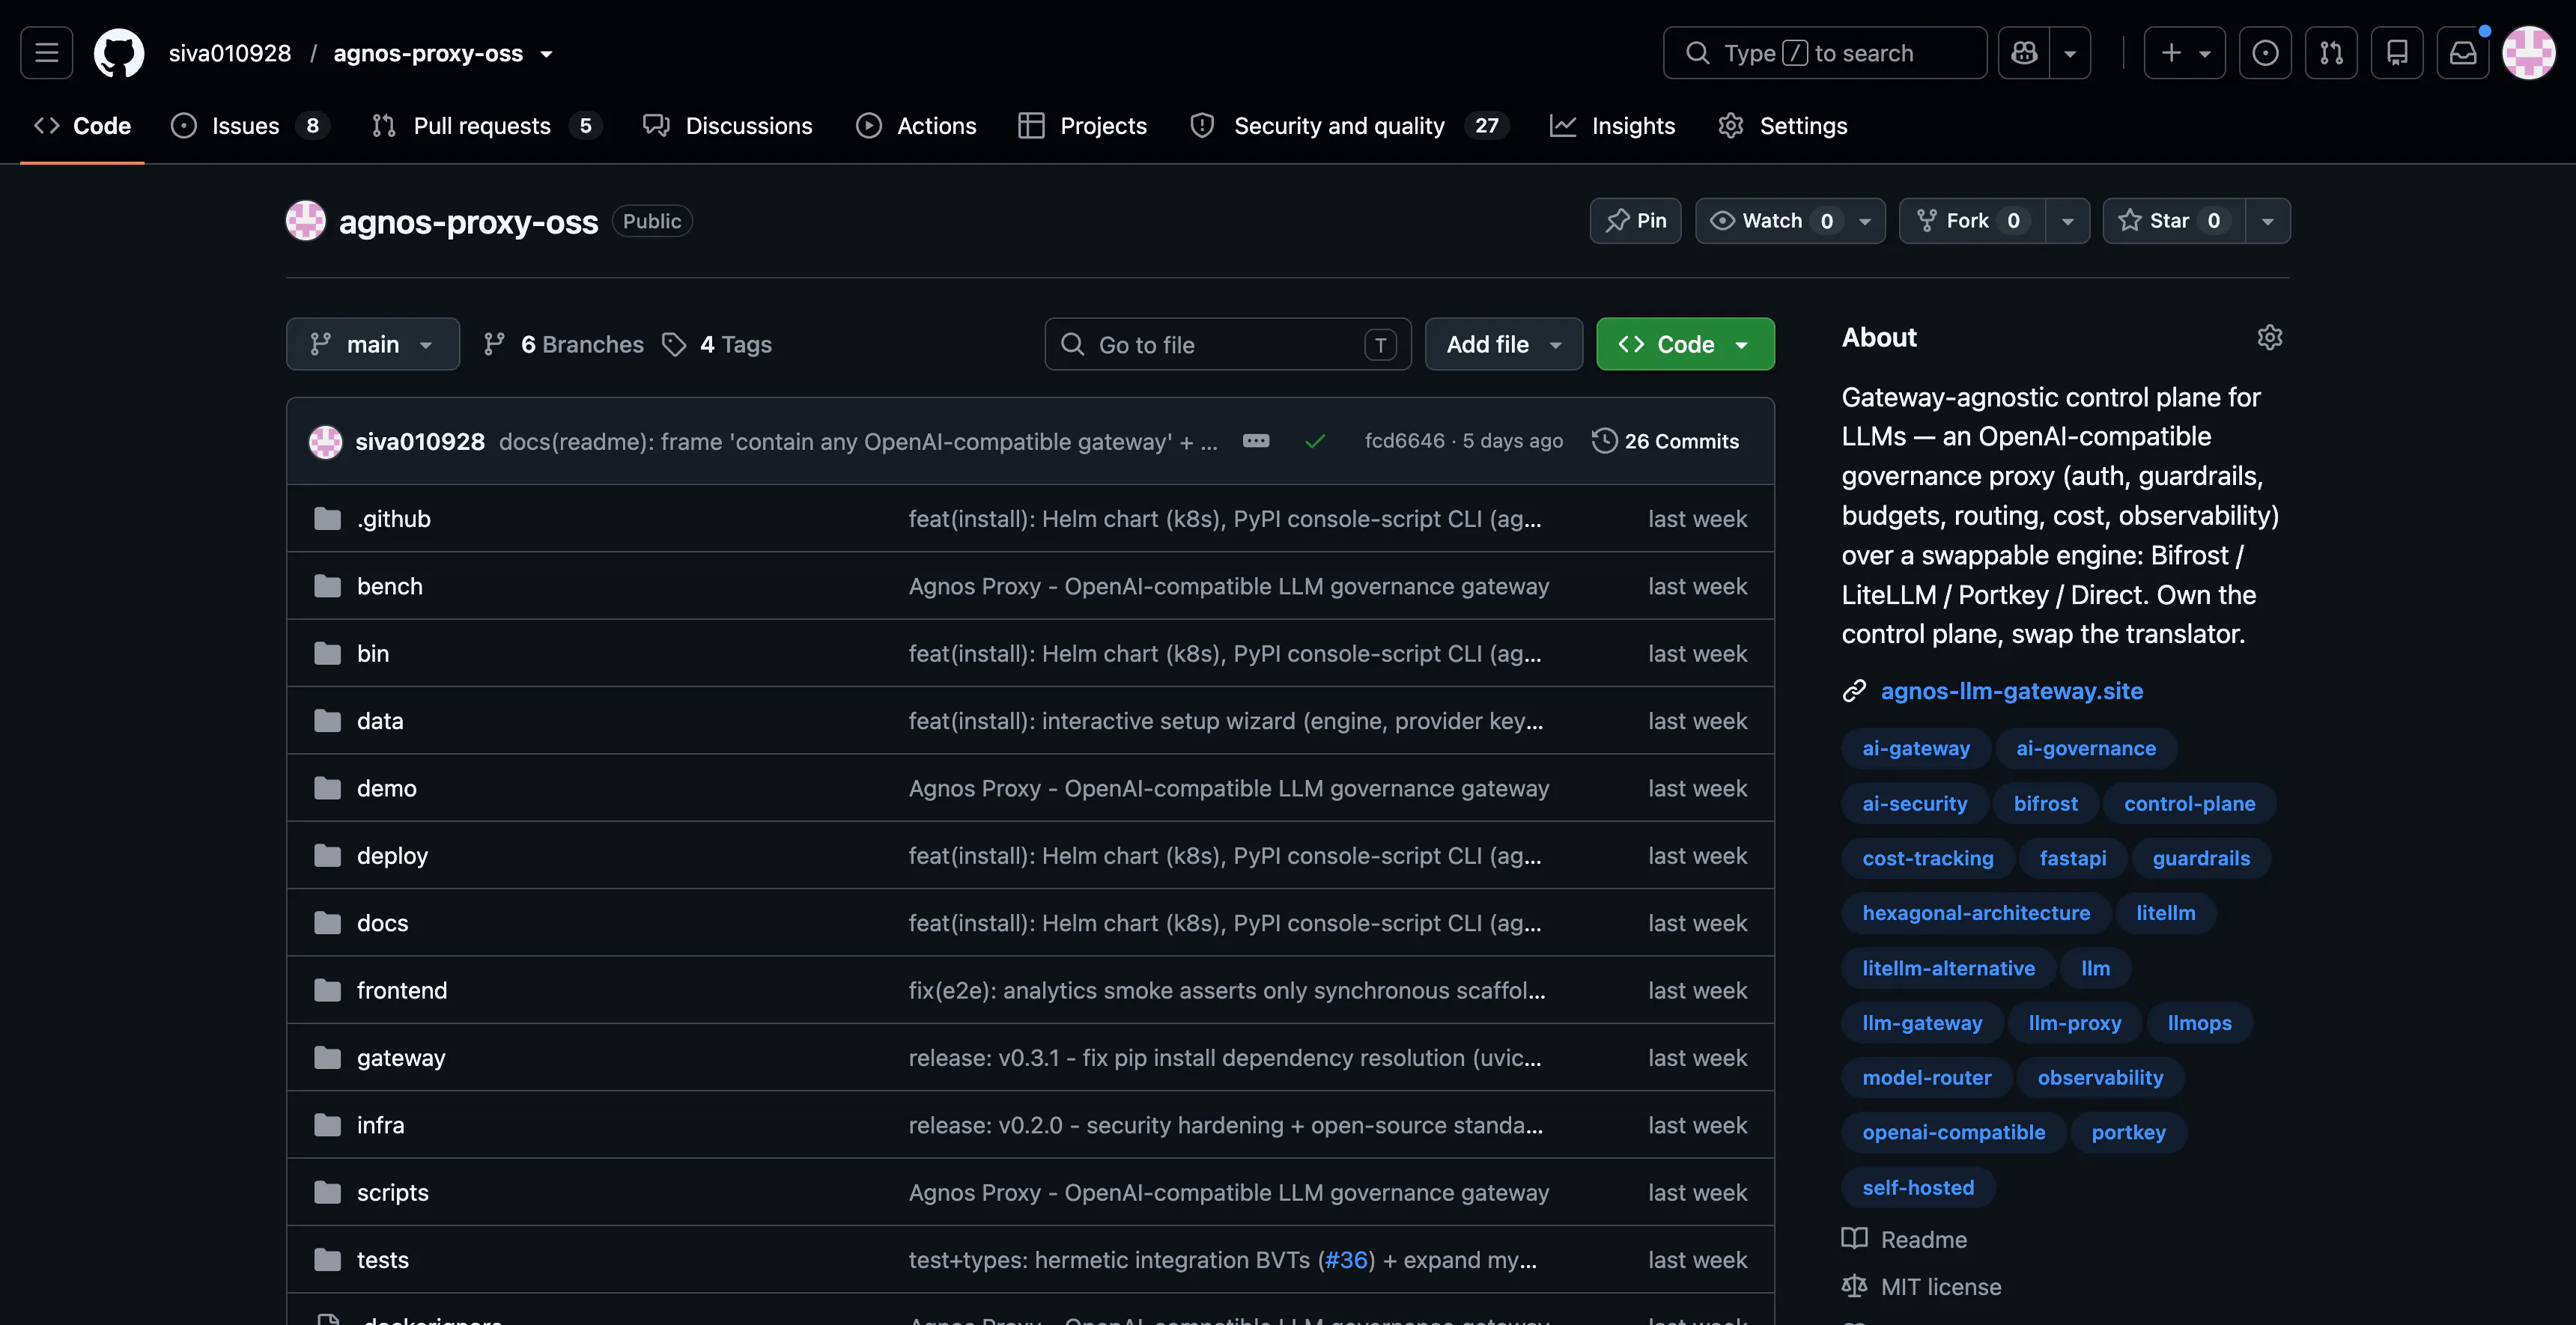Viewport: 2576px width, 1325px height.
Task: Switch to the Pull requests tab
Action: pyautogui.click(x=486, y=126)
